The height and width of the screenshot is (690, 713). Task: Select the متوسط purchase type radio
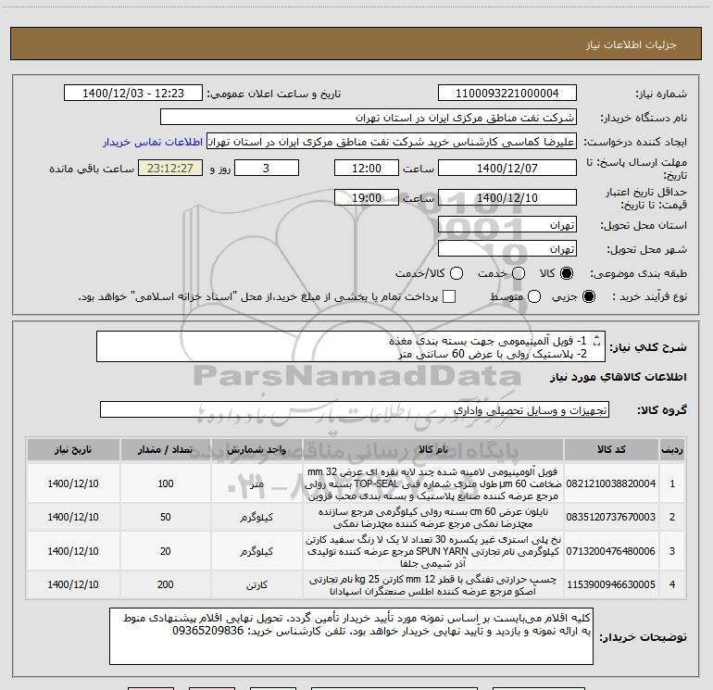pos(534,296)
